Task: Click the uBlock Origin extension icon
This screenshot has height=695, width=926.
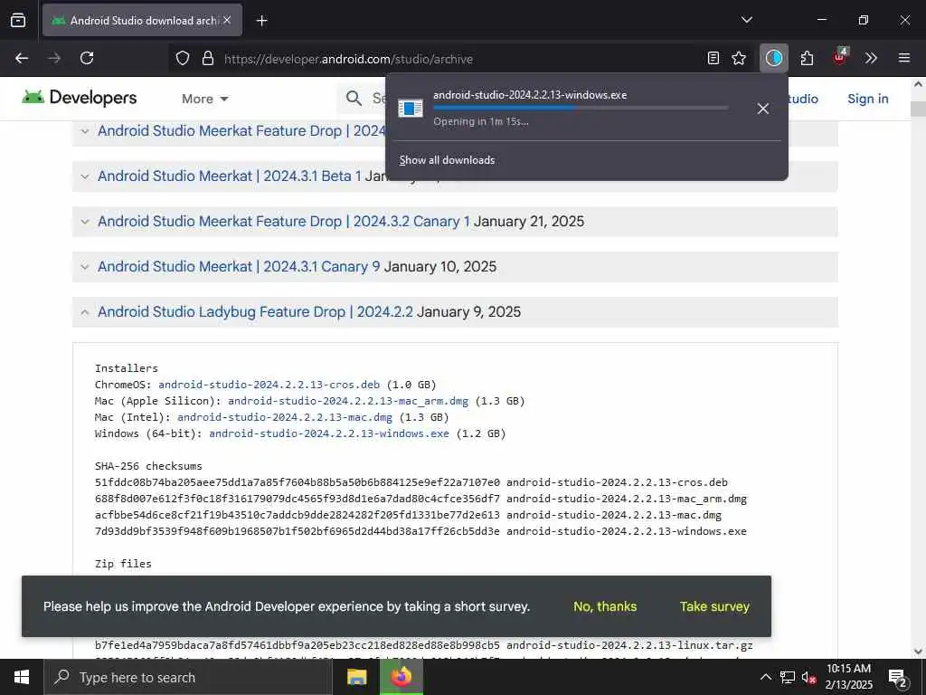Action: 840,57
